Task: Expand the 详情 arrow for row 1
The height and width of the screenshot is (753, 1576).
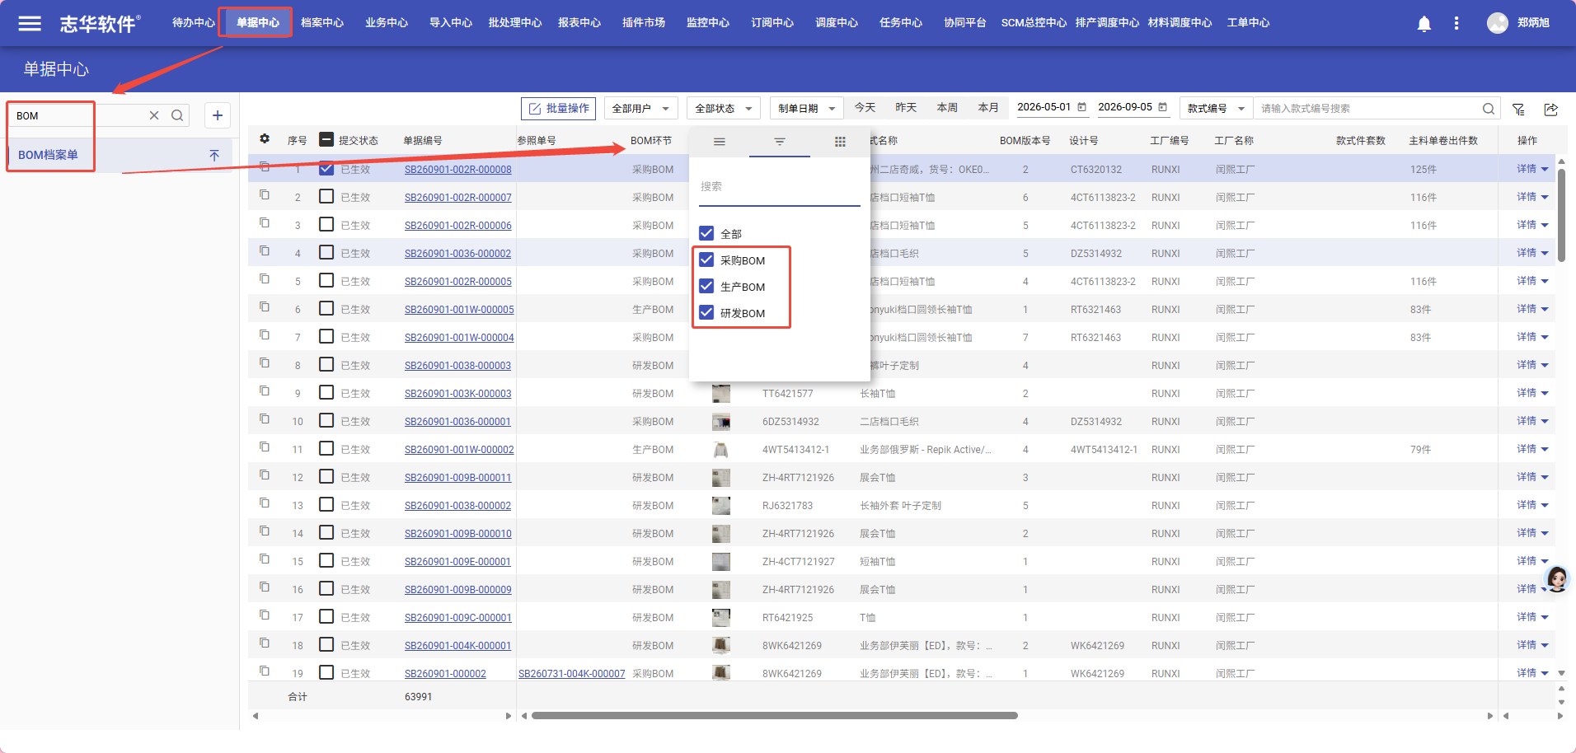Action: pyautogui.click(x=1545, y=169)
